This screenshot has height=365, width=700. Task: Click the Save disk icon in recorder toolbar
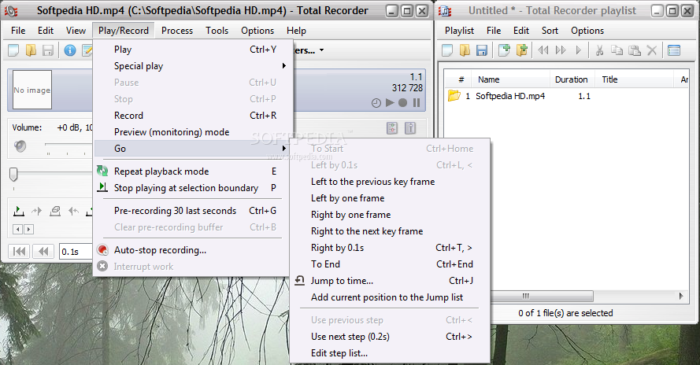pyautogui.click(x=48, y=50)
